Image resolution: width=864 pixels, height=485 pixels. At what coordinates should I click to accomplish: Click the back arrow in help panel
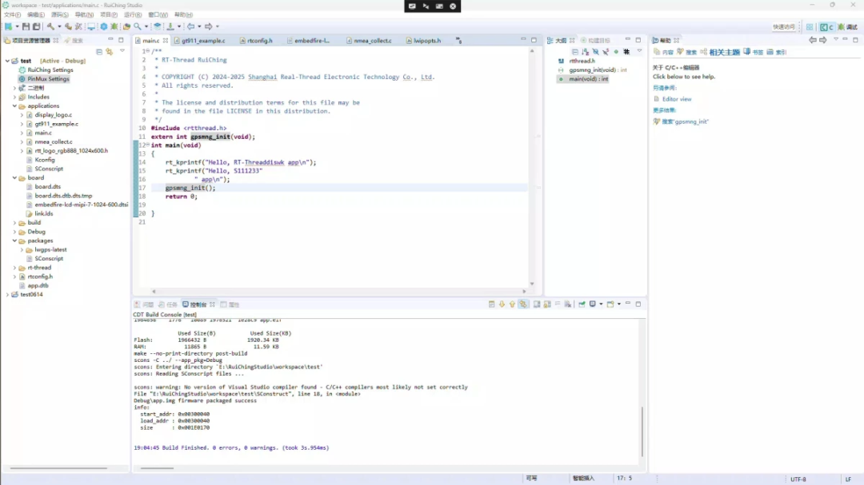point(812,40)
